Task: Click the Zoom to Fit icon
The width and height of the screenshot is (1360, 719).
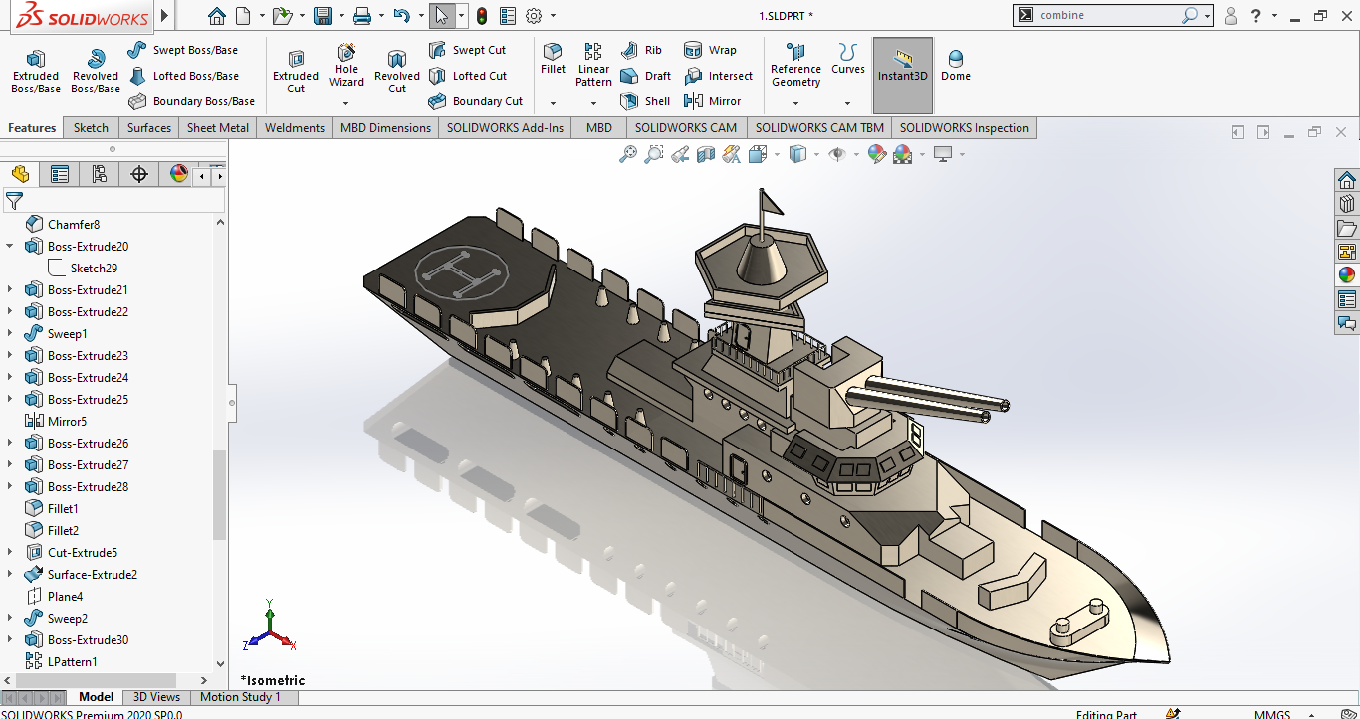Action: 628,154
